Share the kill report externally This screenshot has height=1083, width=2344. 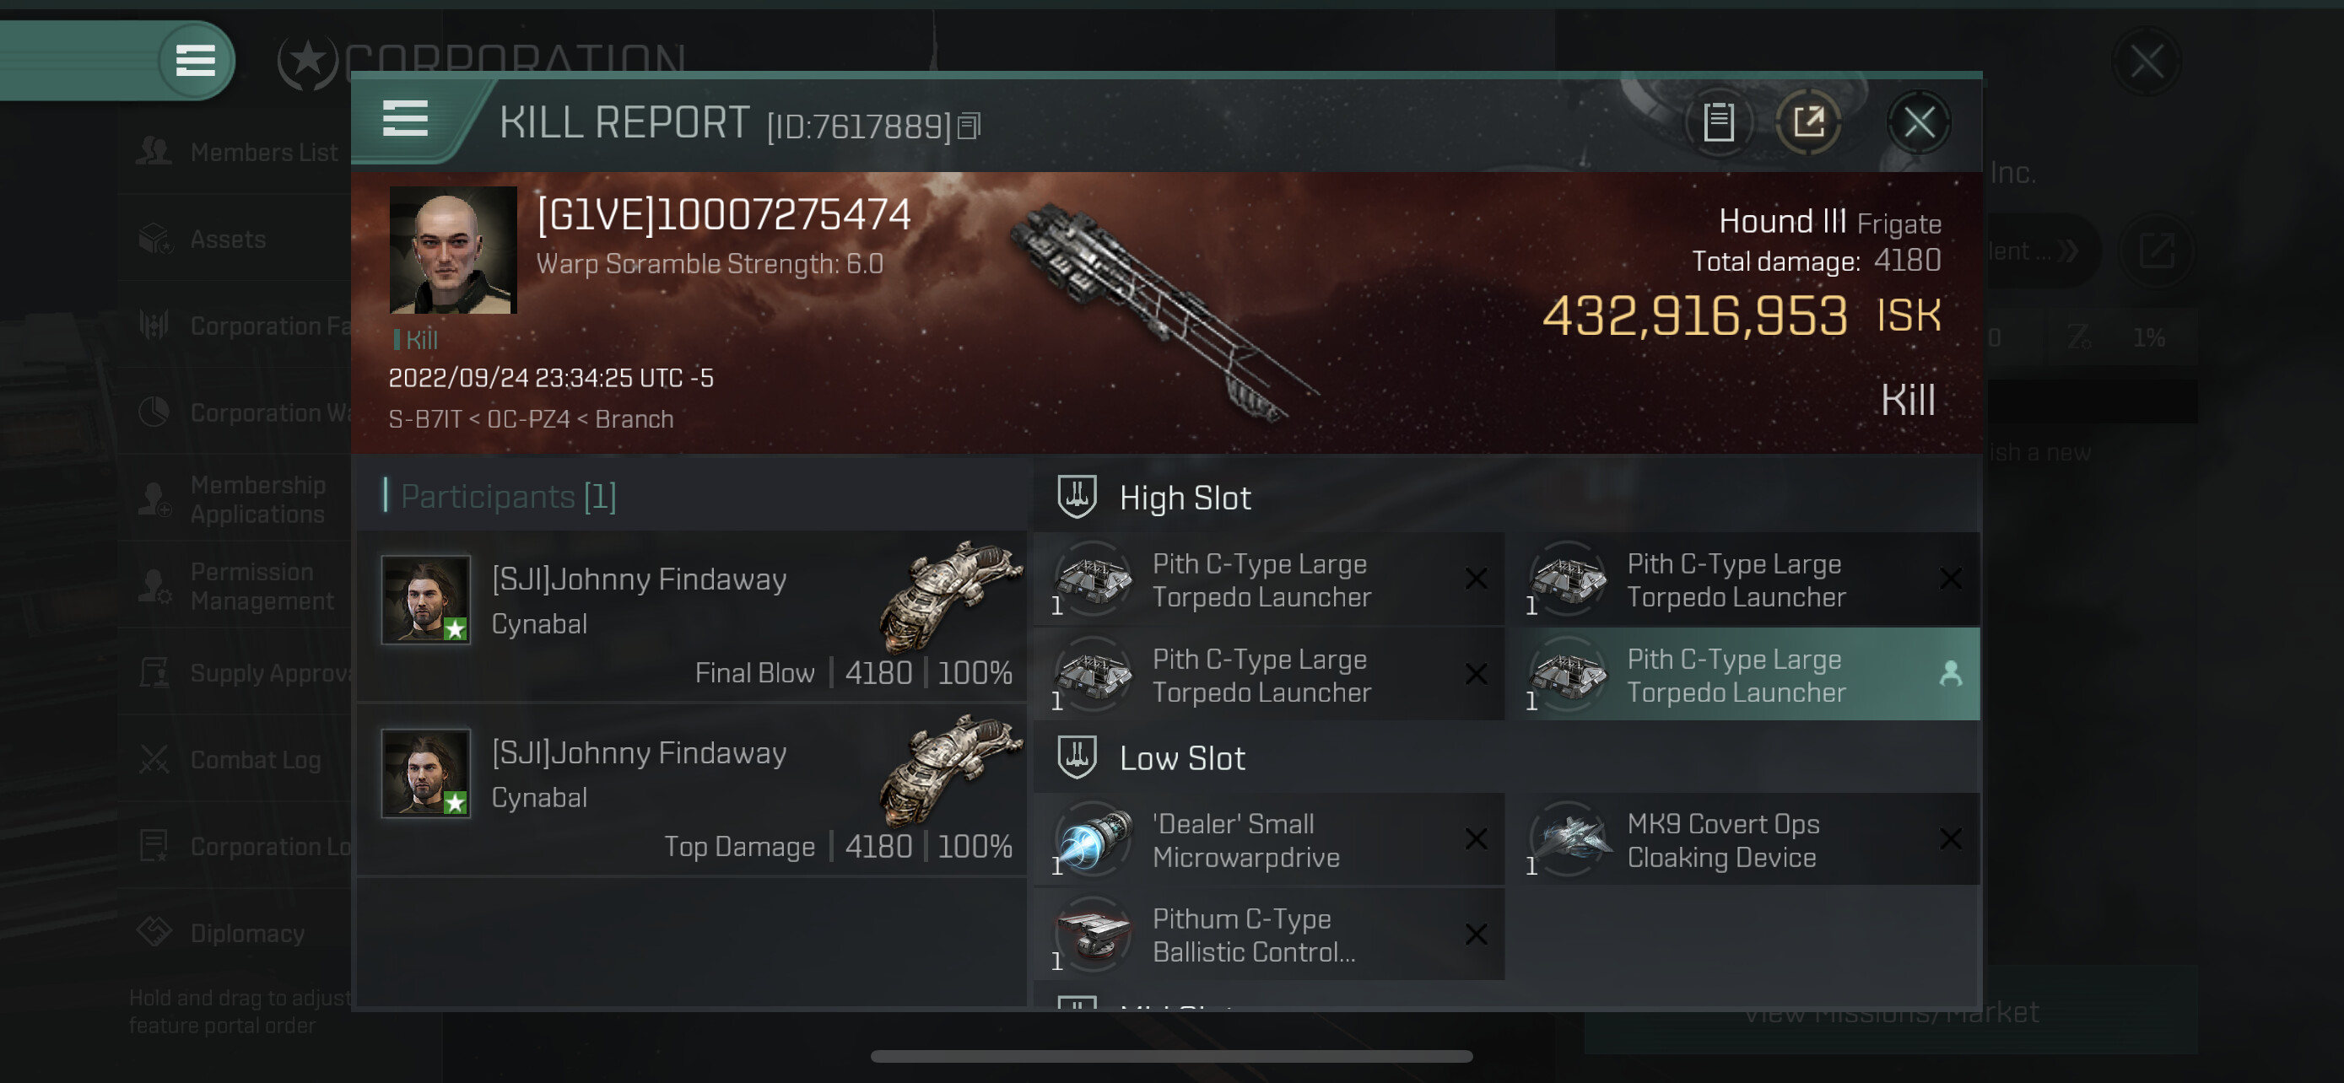coord(1809,121)
